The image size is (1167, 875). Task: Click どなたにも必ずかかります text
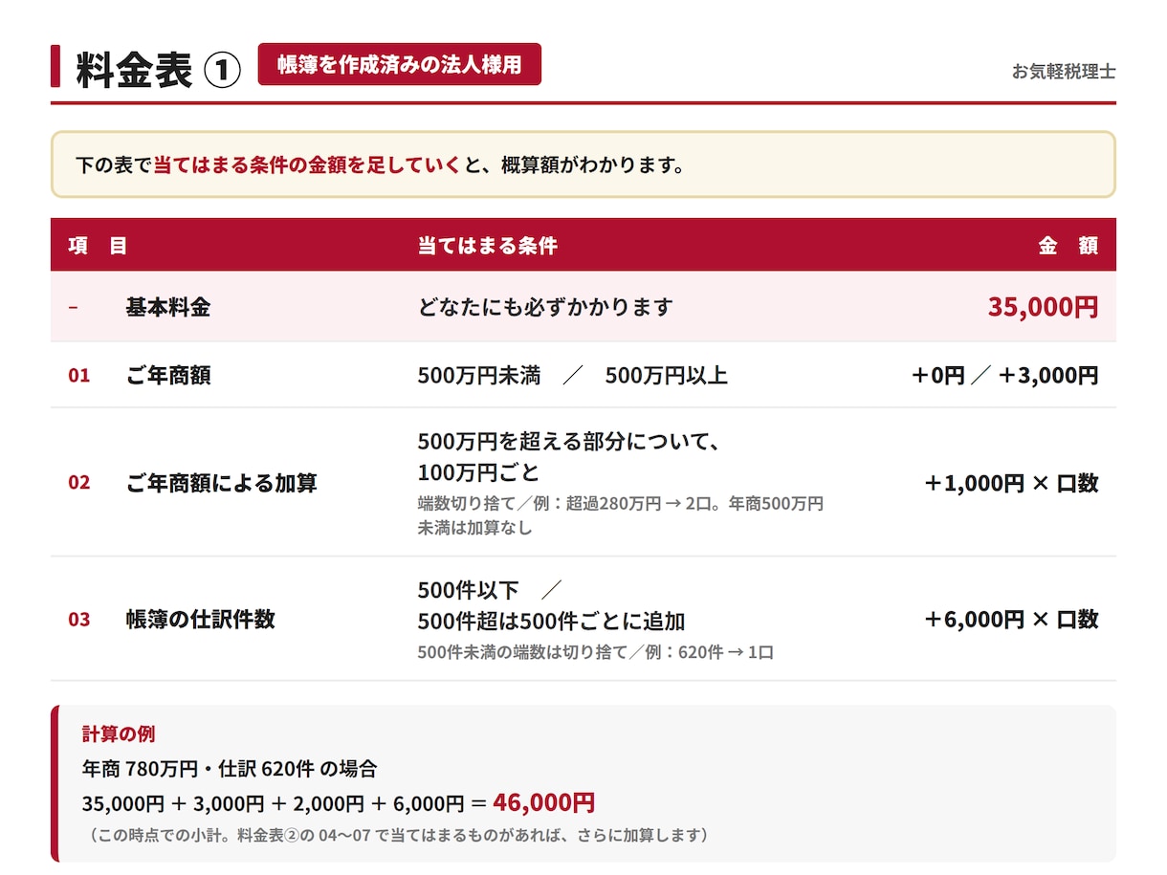tap(545, 307)
